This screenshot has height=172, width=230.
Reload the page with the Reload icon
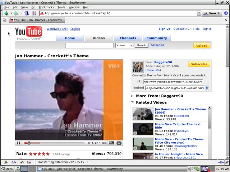click(x=27, y=13)
